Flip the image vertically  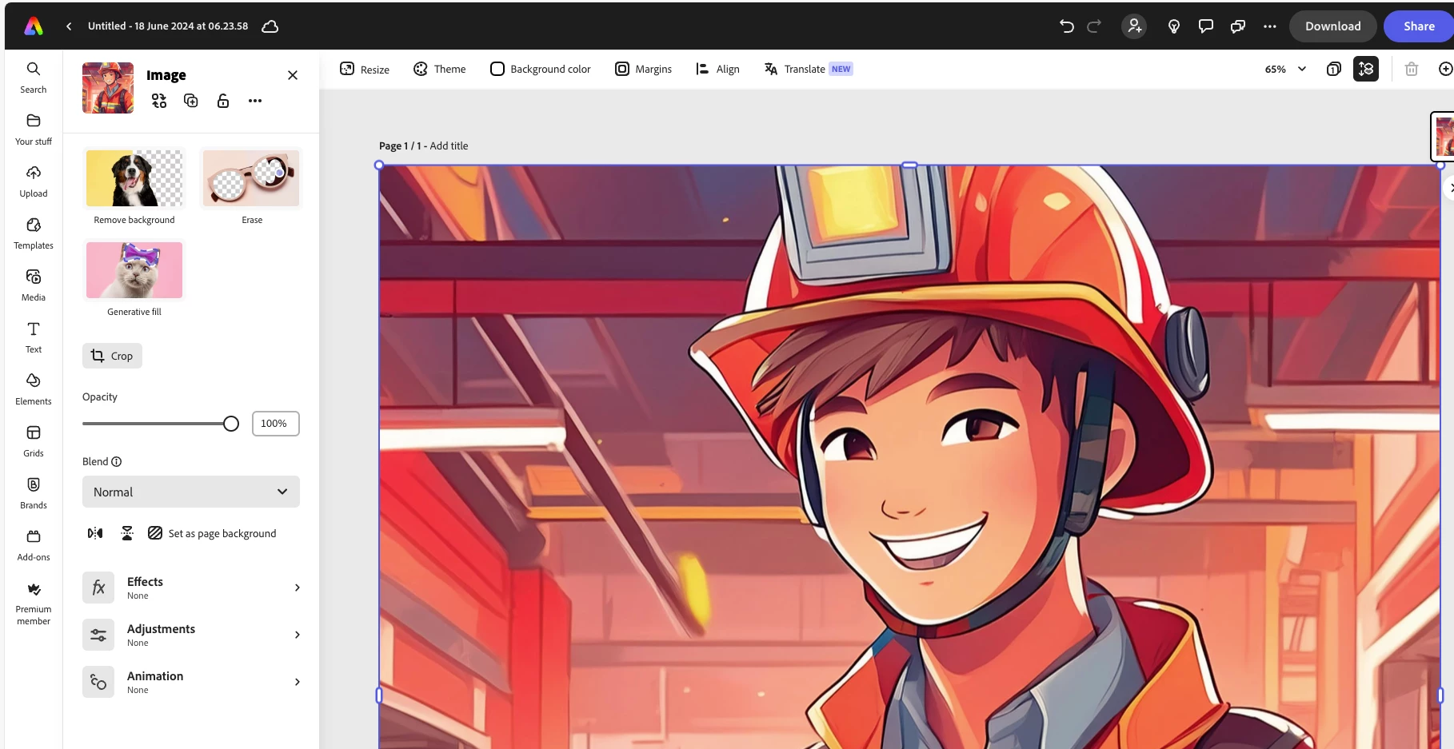point(127,533)
